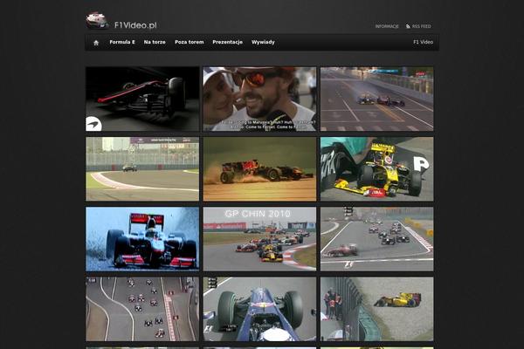
Task: Click the F1 Video link in navbar
Action: pyautogui.click(x=423, y=42)
